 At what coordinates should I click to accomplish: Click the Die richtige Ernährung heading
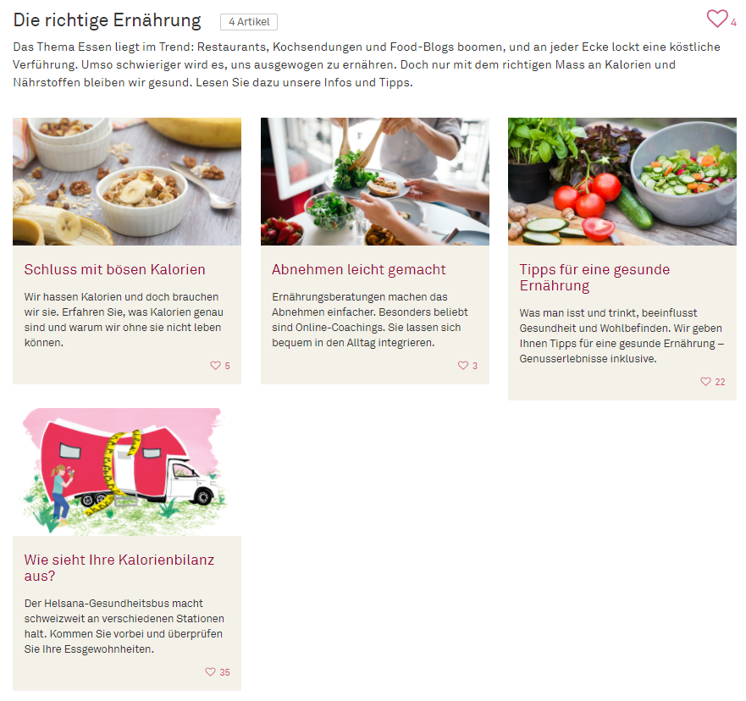pos(107,20)
